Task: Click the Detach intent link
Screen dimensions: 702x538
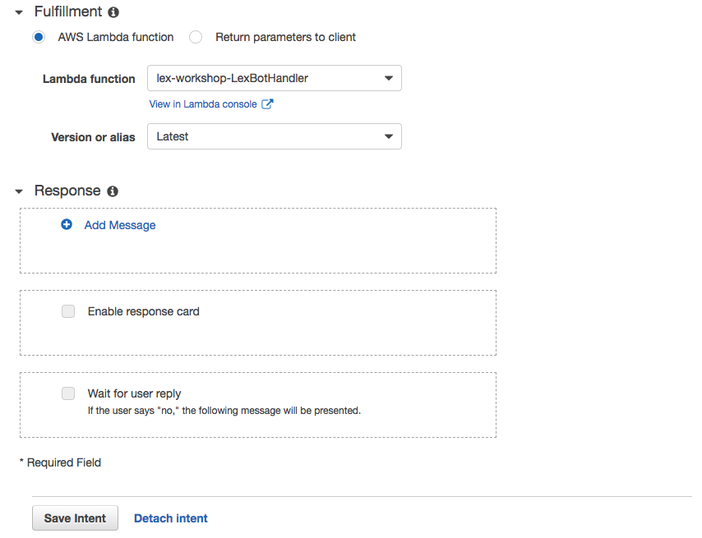Action: click(171, 518)
